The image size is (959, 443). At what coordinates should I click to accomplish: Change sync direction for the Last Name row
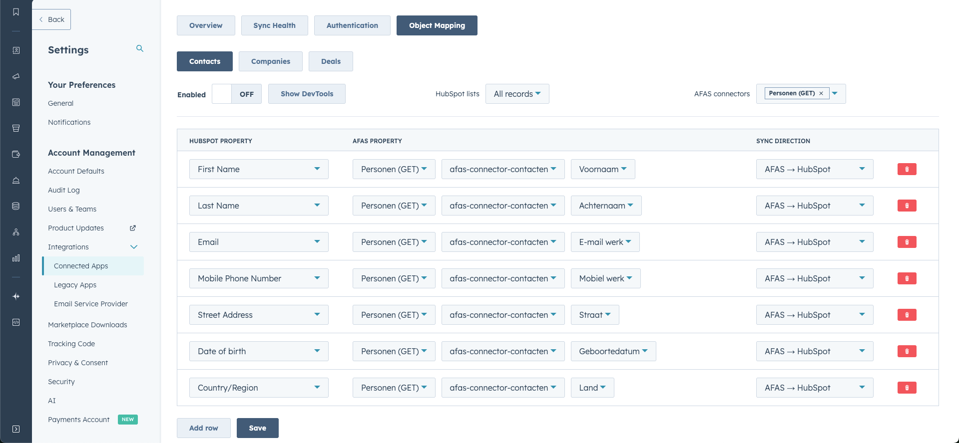pyautogui.click(x=815, y=206)
